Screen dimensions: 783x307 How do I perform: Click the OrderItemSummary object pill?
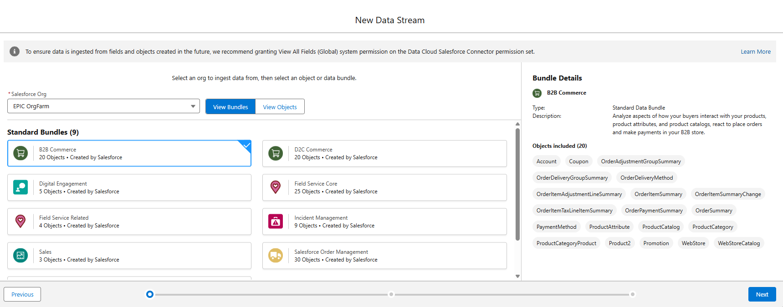[x=658, y=194]
